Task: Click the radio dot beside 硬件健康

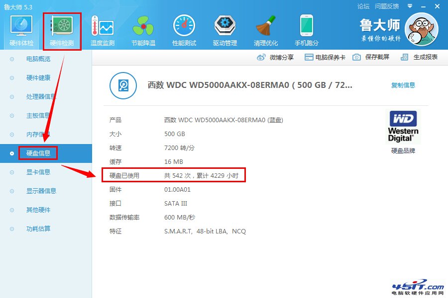Action: point(12,78)
